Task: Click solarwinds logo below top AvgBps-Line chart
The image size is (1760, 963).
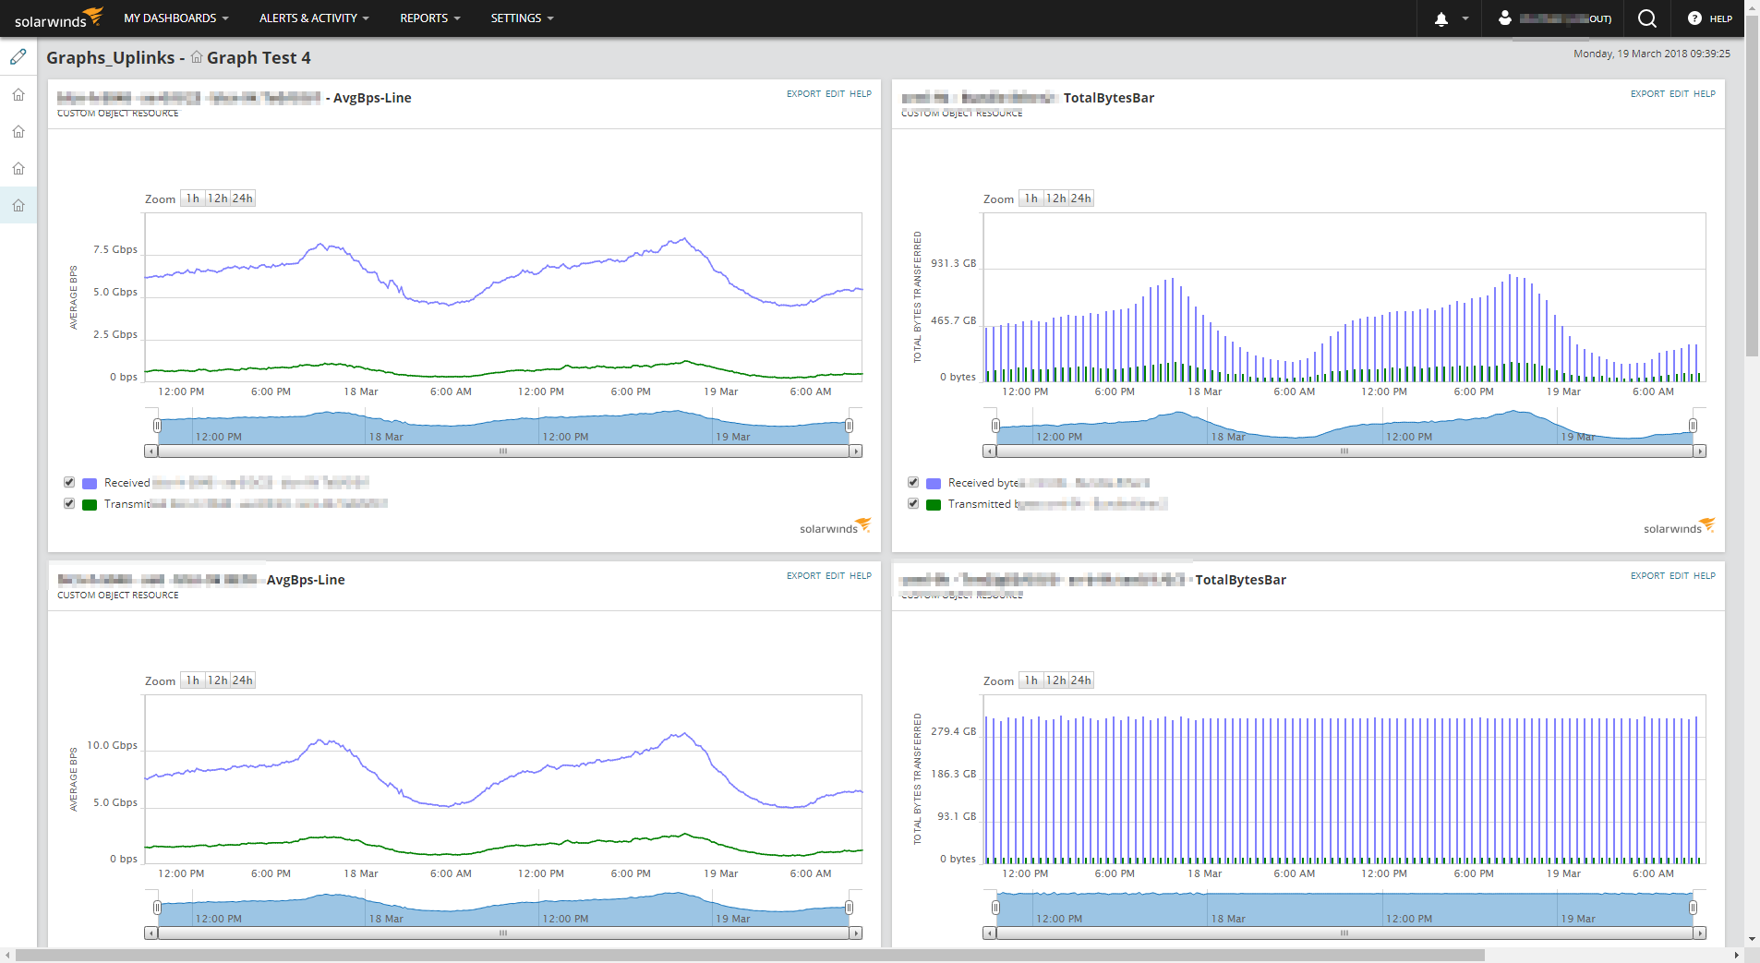Action: [835, 526]
